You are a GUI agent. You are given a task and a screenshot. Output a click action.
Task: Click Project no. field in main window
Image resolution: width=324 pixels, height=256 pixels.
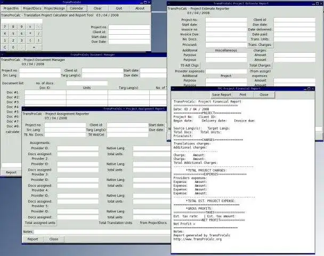129,27
